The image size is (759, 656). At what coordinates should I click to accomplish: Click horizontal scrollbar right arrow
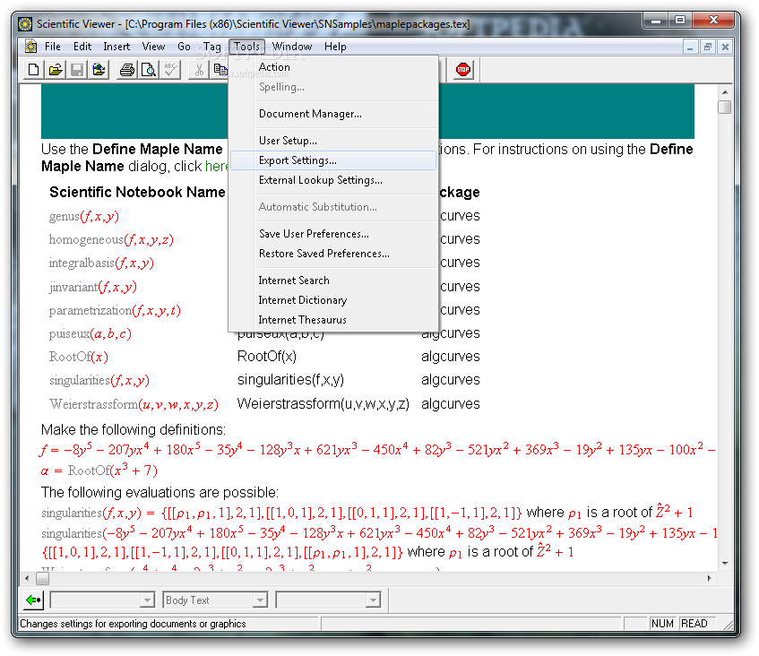point(709,578)
